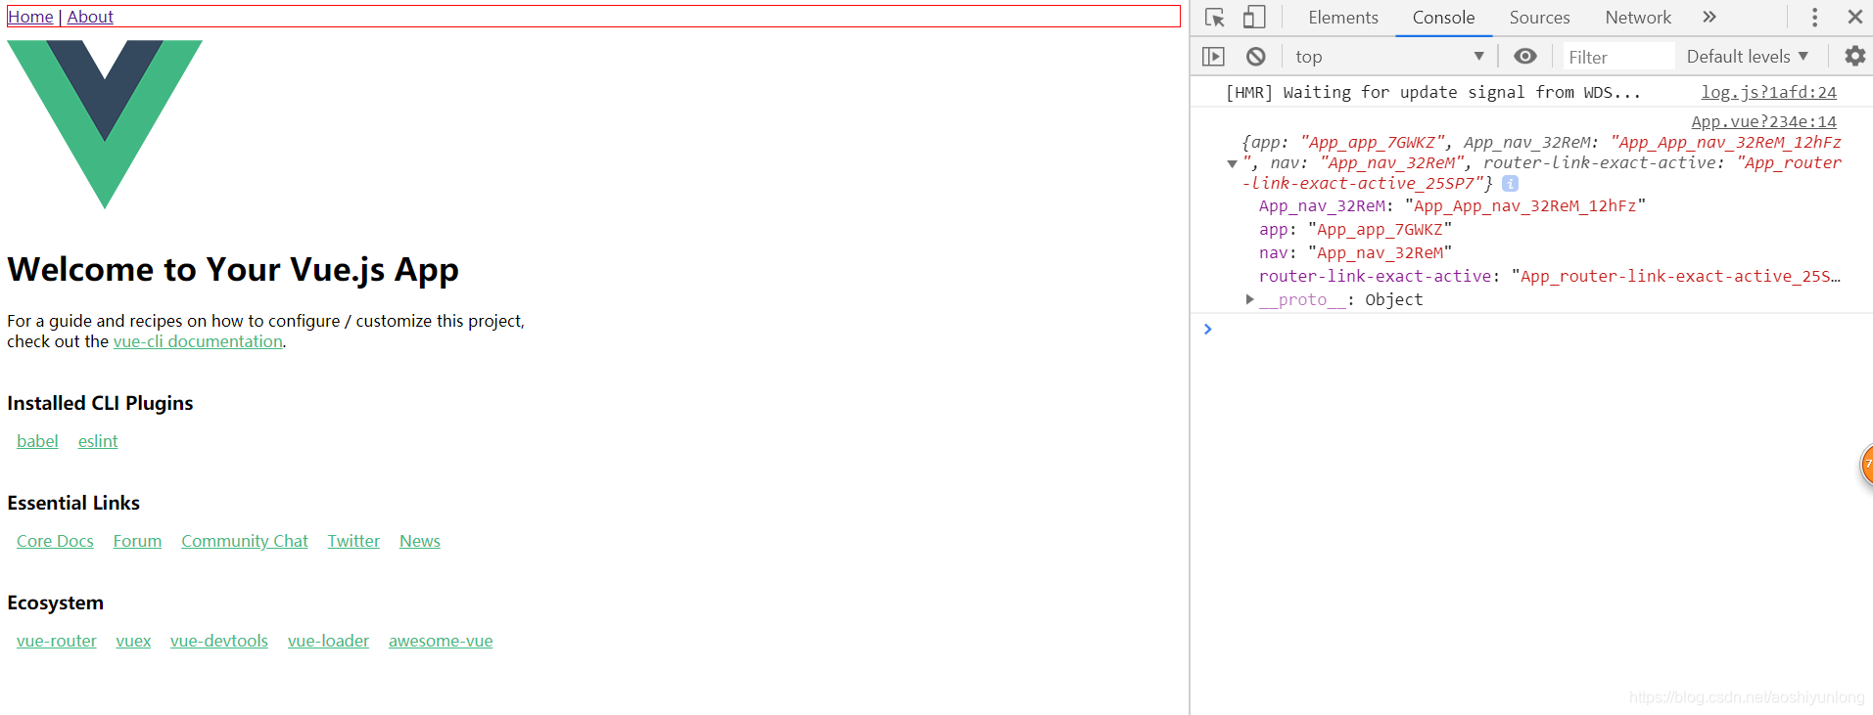Image resolution: width=1873 pixels, height=715 pixels.
Task: Open the News link
Action: tap(420, 541)
